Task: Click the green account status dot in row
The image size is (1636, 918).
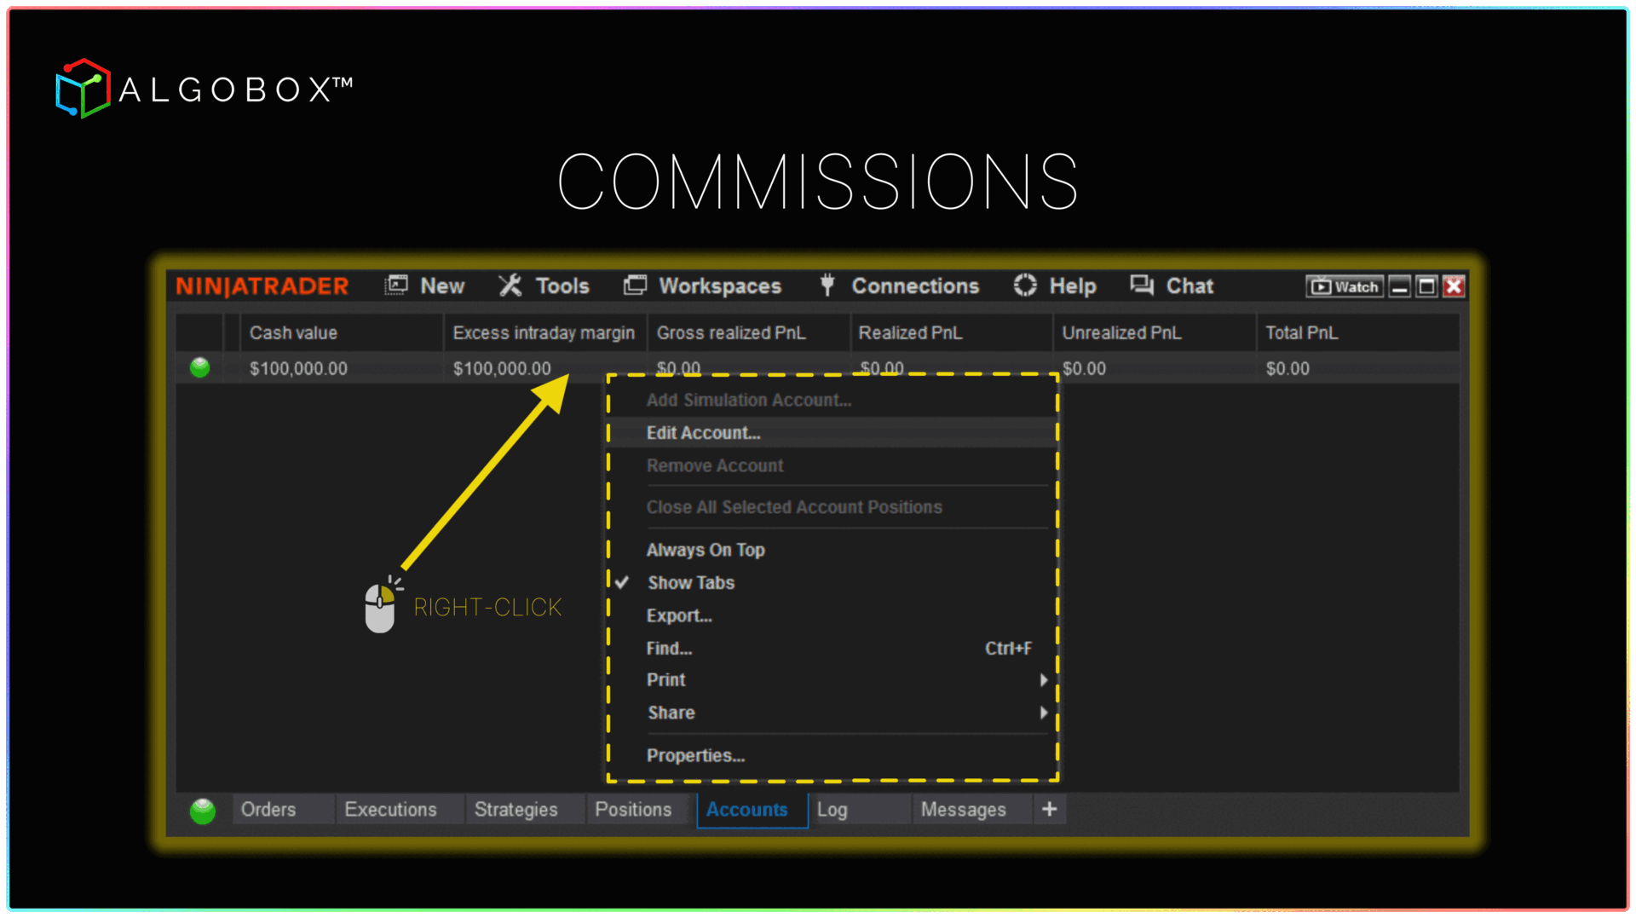Action: (200, 368)
